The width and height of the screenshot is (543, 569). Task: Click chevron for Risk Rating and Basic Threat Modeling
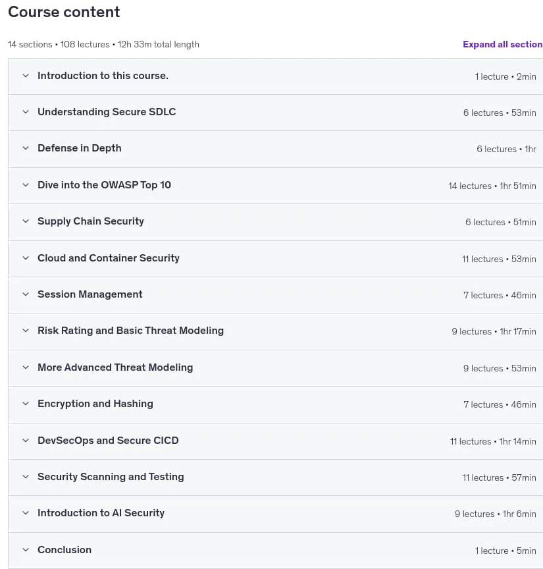(x=26, y=331)
